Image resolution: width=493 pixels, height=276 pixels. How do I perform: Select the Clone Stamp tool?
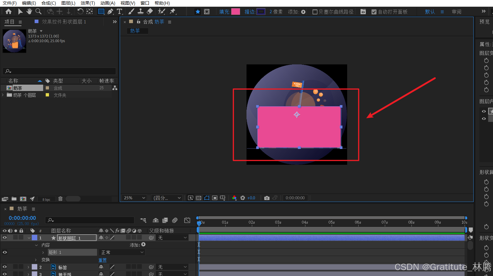[x=141, y=11]
